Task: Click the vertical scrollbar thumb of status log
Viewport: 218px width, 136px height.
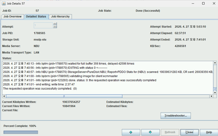Action: coord(215,89)
